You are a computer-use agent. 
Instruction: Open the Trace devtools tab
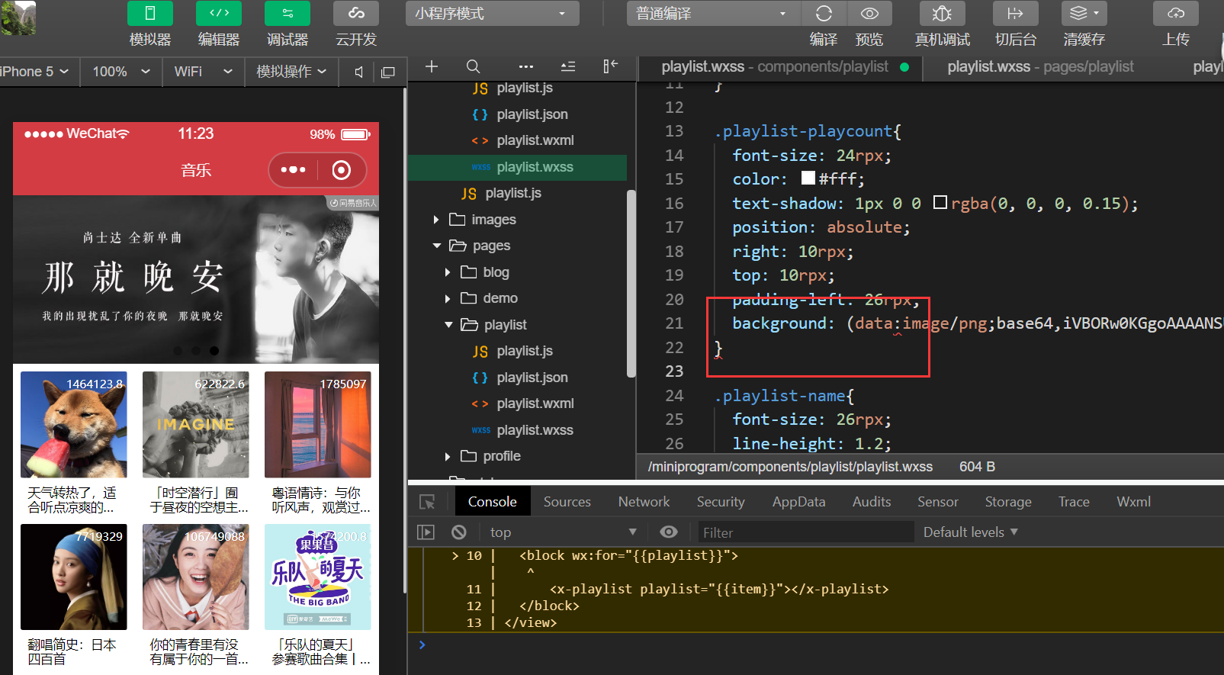tap(1073, 501)
